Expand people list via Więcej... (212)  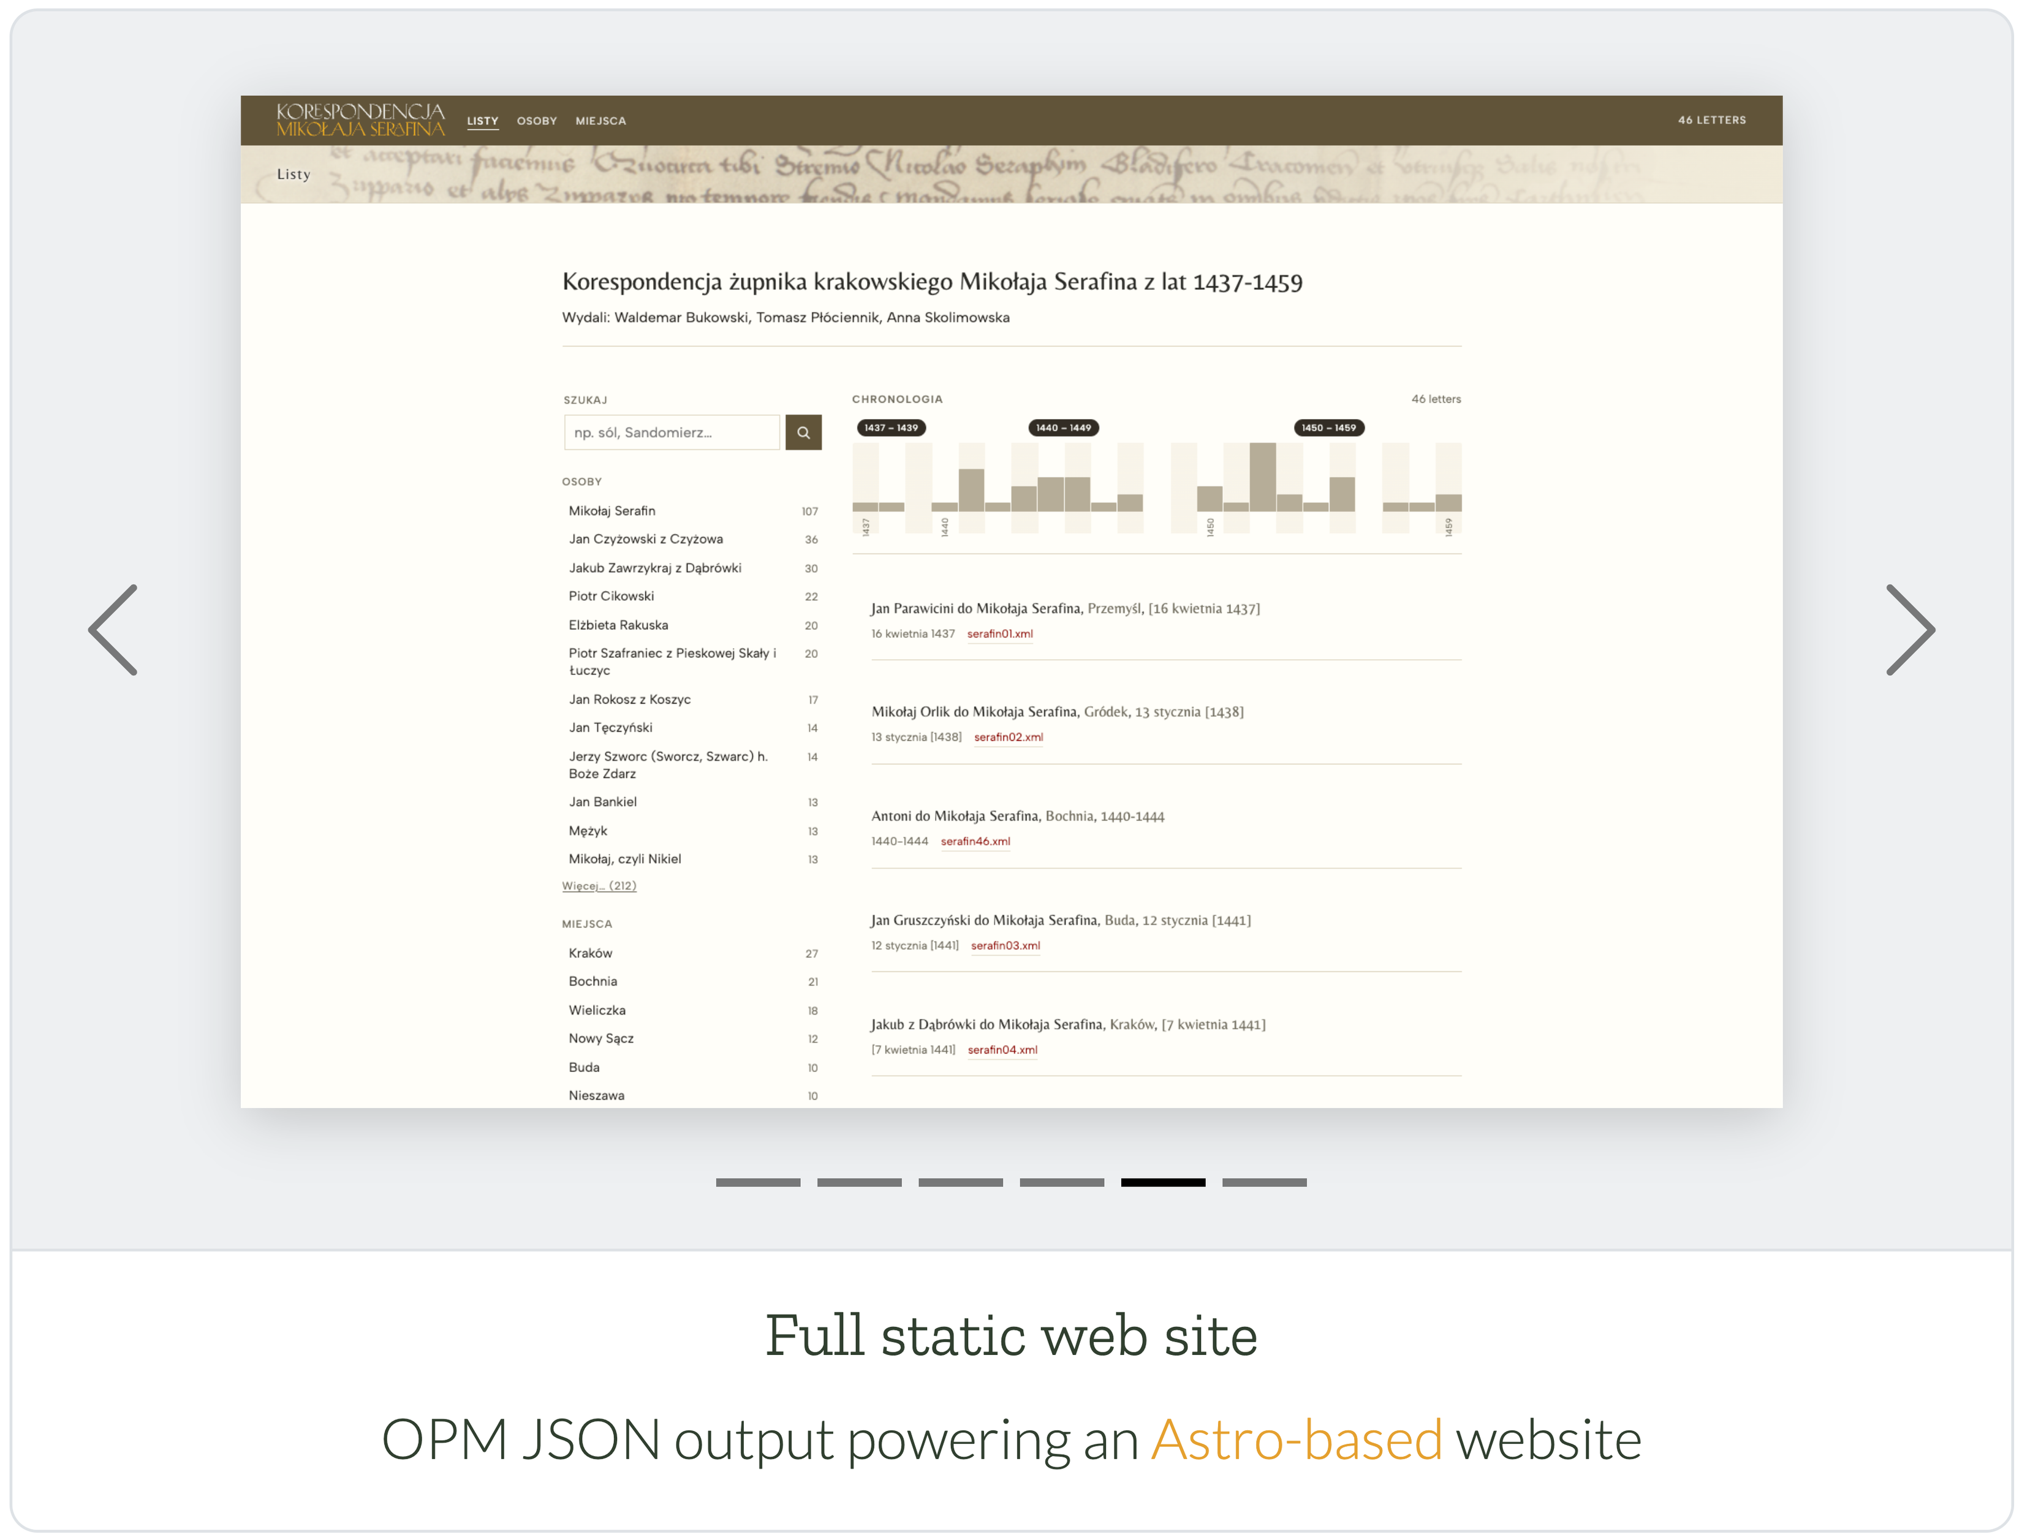click(599, 886)
